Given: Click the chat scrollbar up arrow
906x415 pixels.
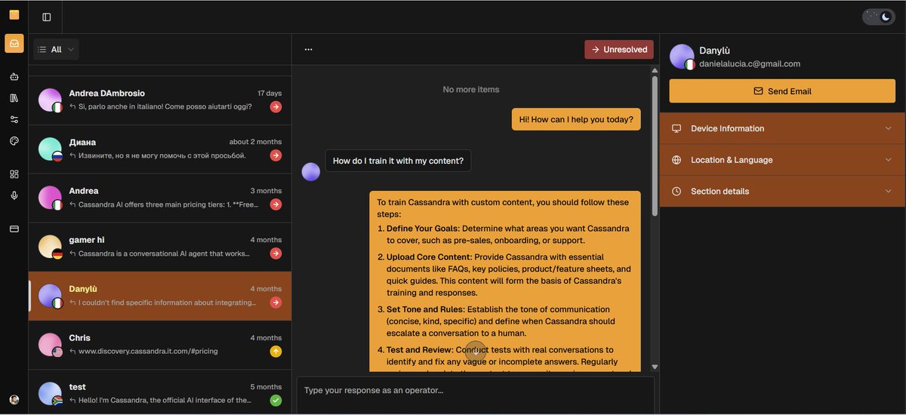Looking at the screenshot, I should (x=655, y=71).
